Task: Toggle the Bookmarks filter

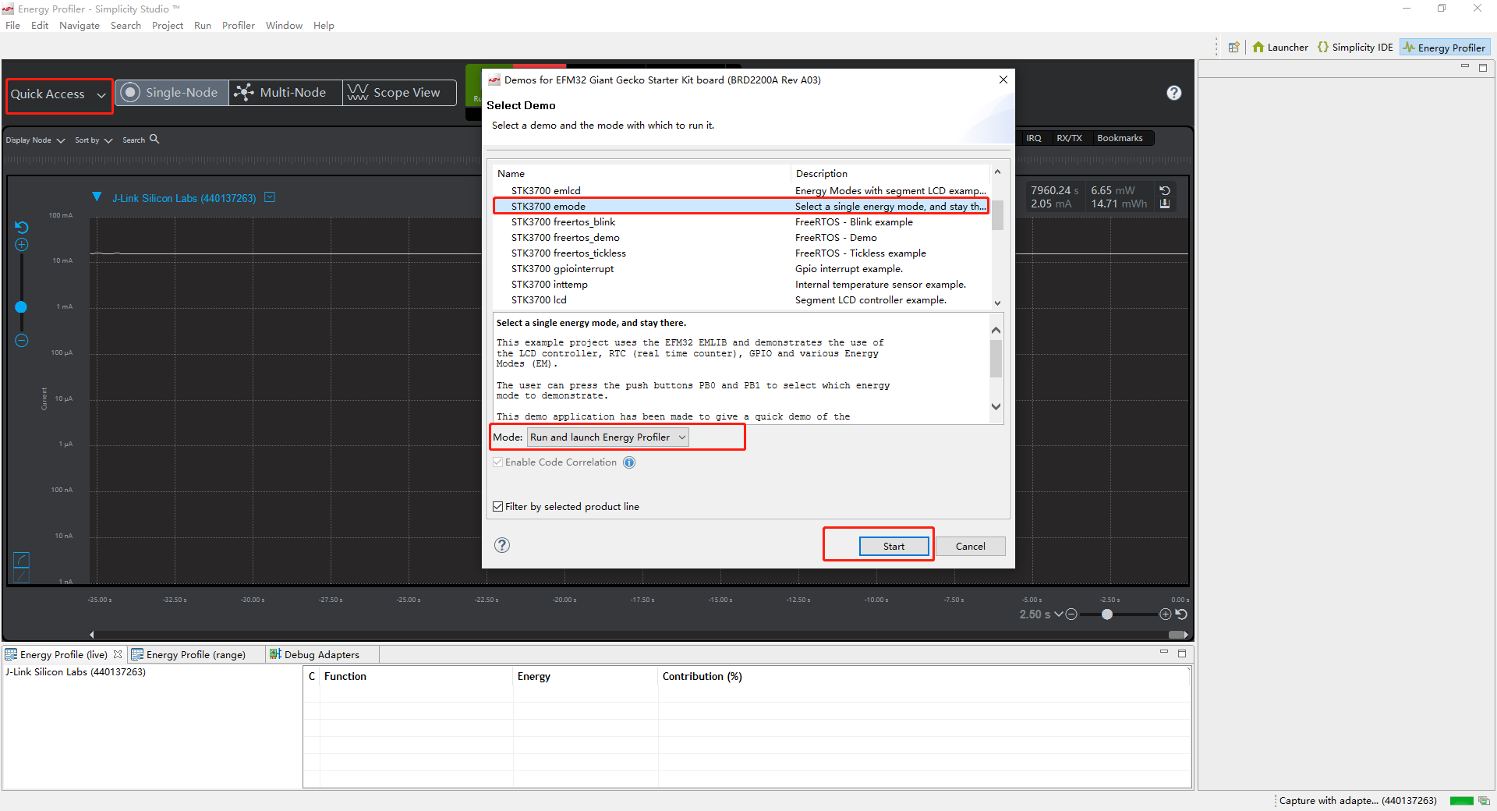Action: click(1120, 138)
